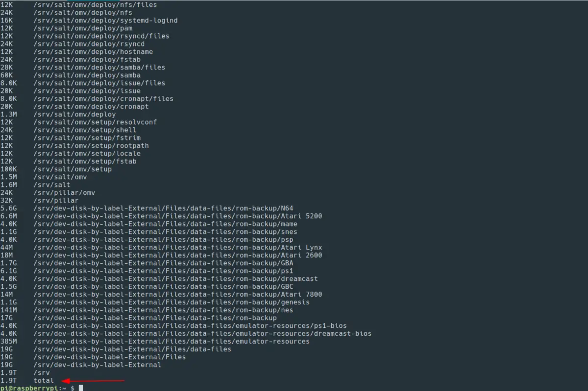The image size is (588, 391).
Task: Click the emulator-resources/dreamcast-bios path
Action: pos(202,333)
